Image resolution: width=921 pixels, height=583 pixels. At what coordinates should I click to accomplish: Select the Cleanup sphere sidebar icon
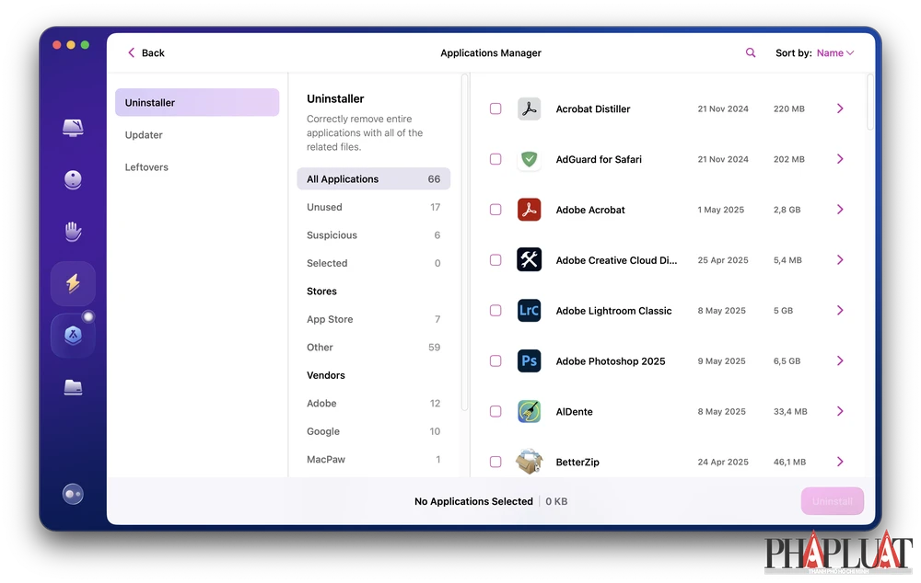(73, 180)
